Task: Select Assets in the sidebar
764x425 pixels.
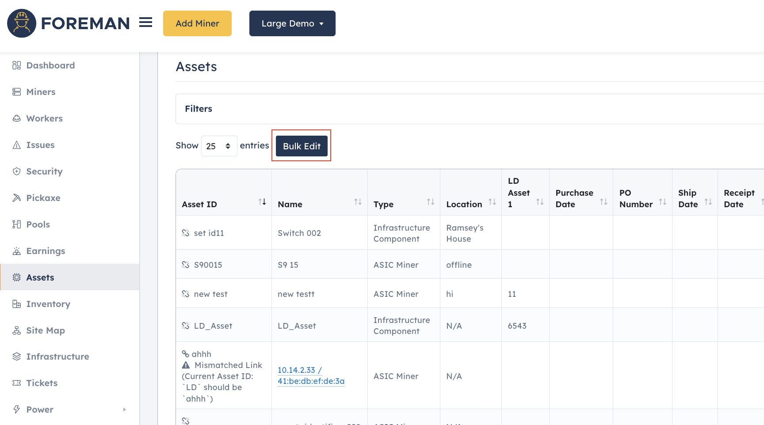Action: point(70,277)
